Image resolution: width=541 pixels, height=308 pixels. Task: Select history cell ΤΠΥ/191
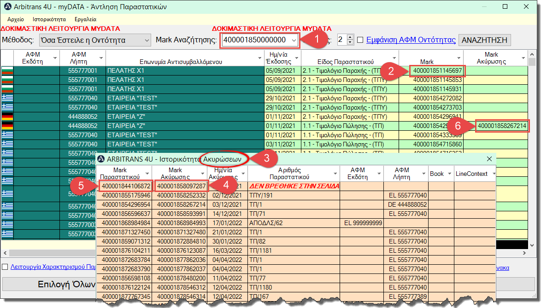coord(294,195)
